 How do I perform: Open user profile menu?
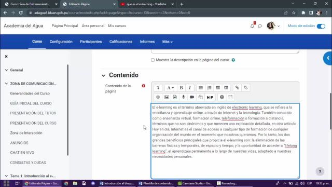(273, 26)
